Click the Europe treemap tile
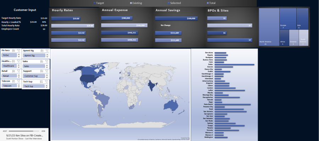The width and height of the screenshot is (319, 141). [x=288, y=19]
